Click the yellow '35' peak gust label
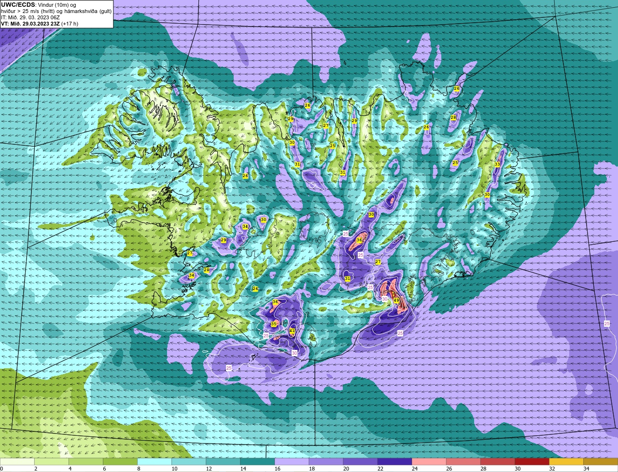This screenshot has height=472, width=618. [x=274, y=324]
